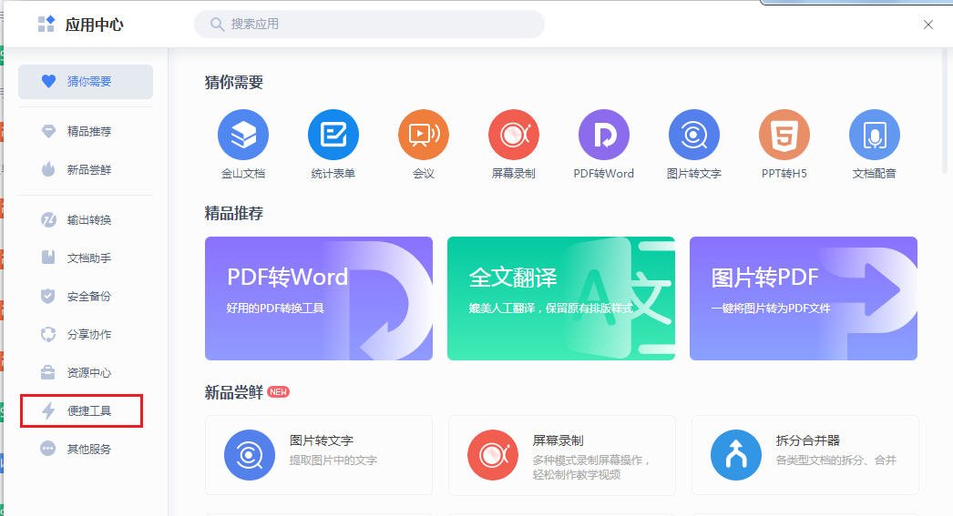Open 图片转文字 card under 新品尝鲜

point(319,455)
